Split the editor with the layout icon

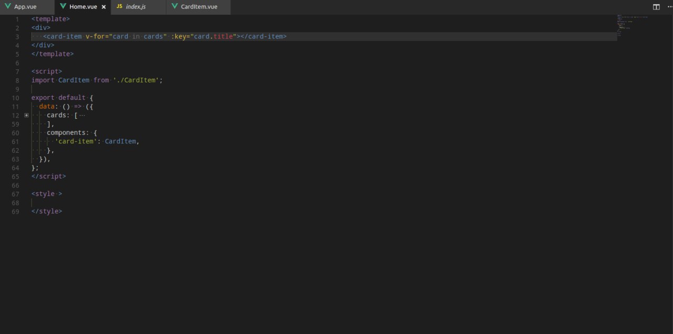(x=656, y=7)
